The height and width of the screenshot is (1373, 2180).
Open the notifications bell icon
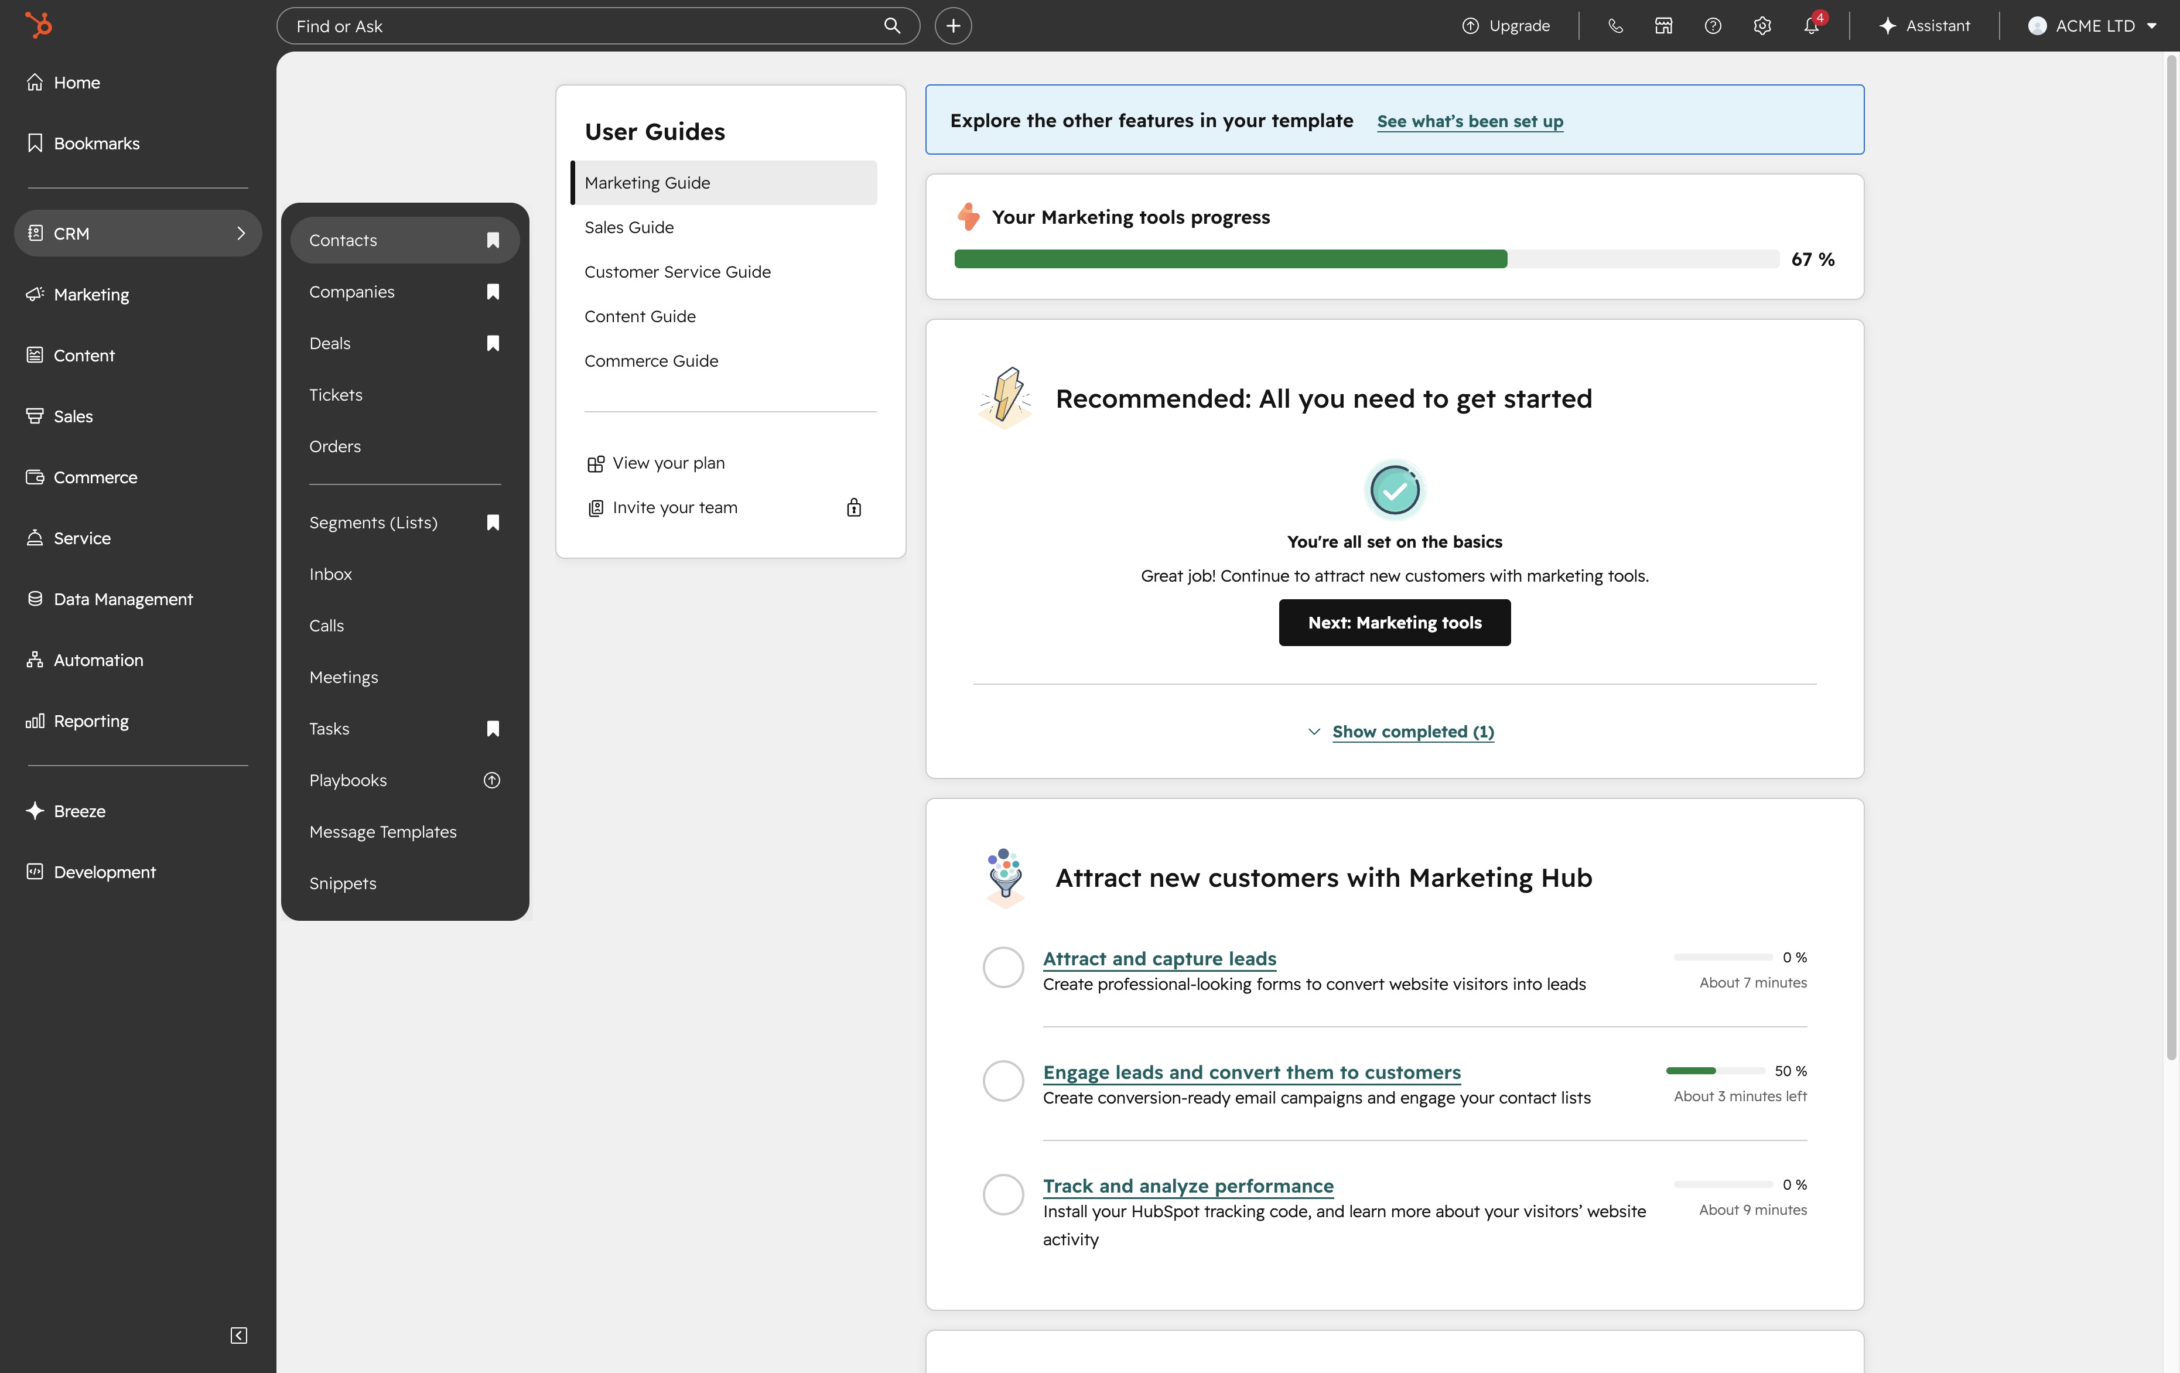pos(1812,25)
